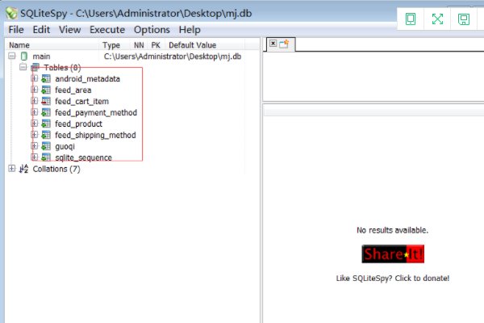The image size is (484, 323).
Task: Click the Collations sort icon
Action: pos(23,170)
